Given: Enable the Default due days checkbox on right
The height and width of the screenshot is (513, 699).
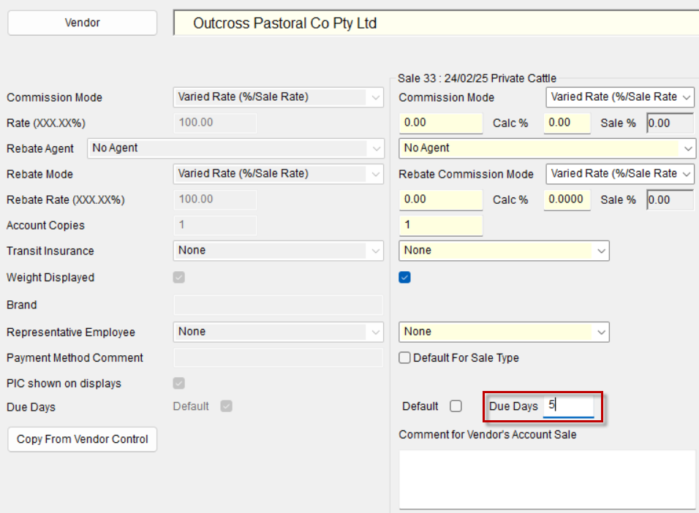Looking at the screenshot, I should 456,406.
